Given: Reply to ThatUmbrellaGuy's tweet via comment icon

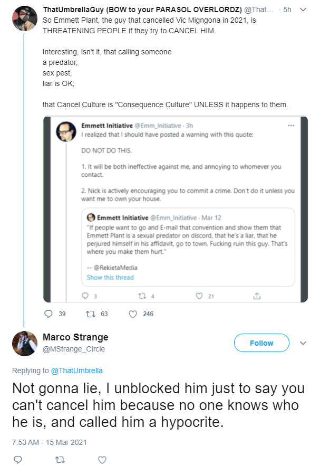Looking at the screenshot, I should pos(49,314).
